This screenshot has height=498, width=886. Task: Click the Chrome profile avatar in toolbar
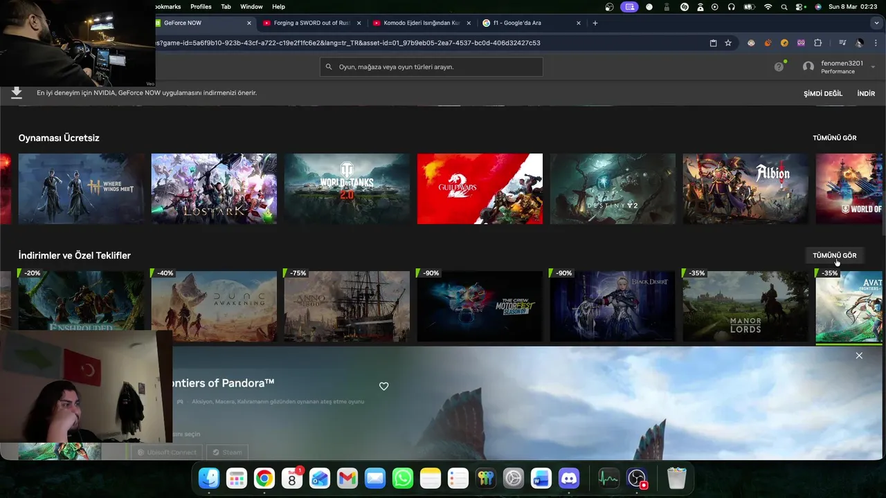(859, 43)
